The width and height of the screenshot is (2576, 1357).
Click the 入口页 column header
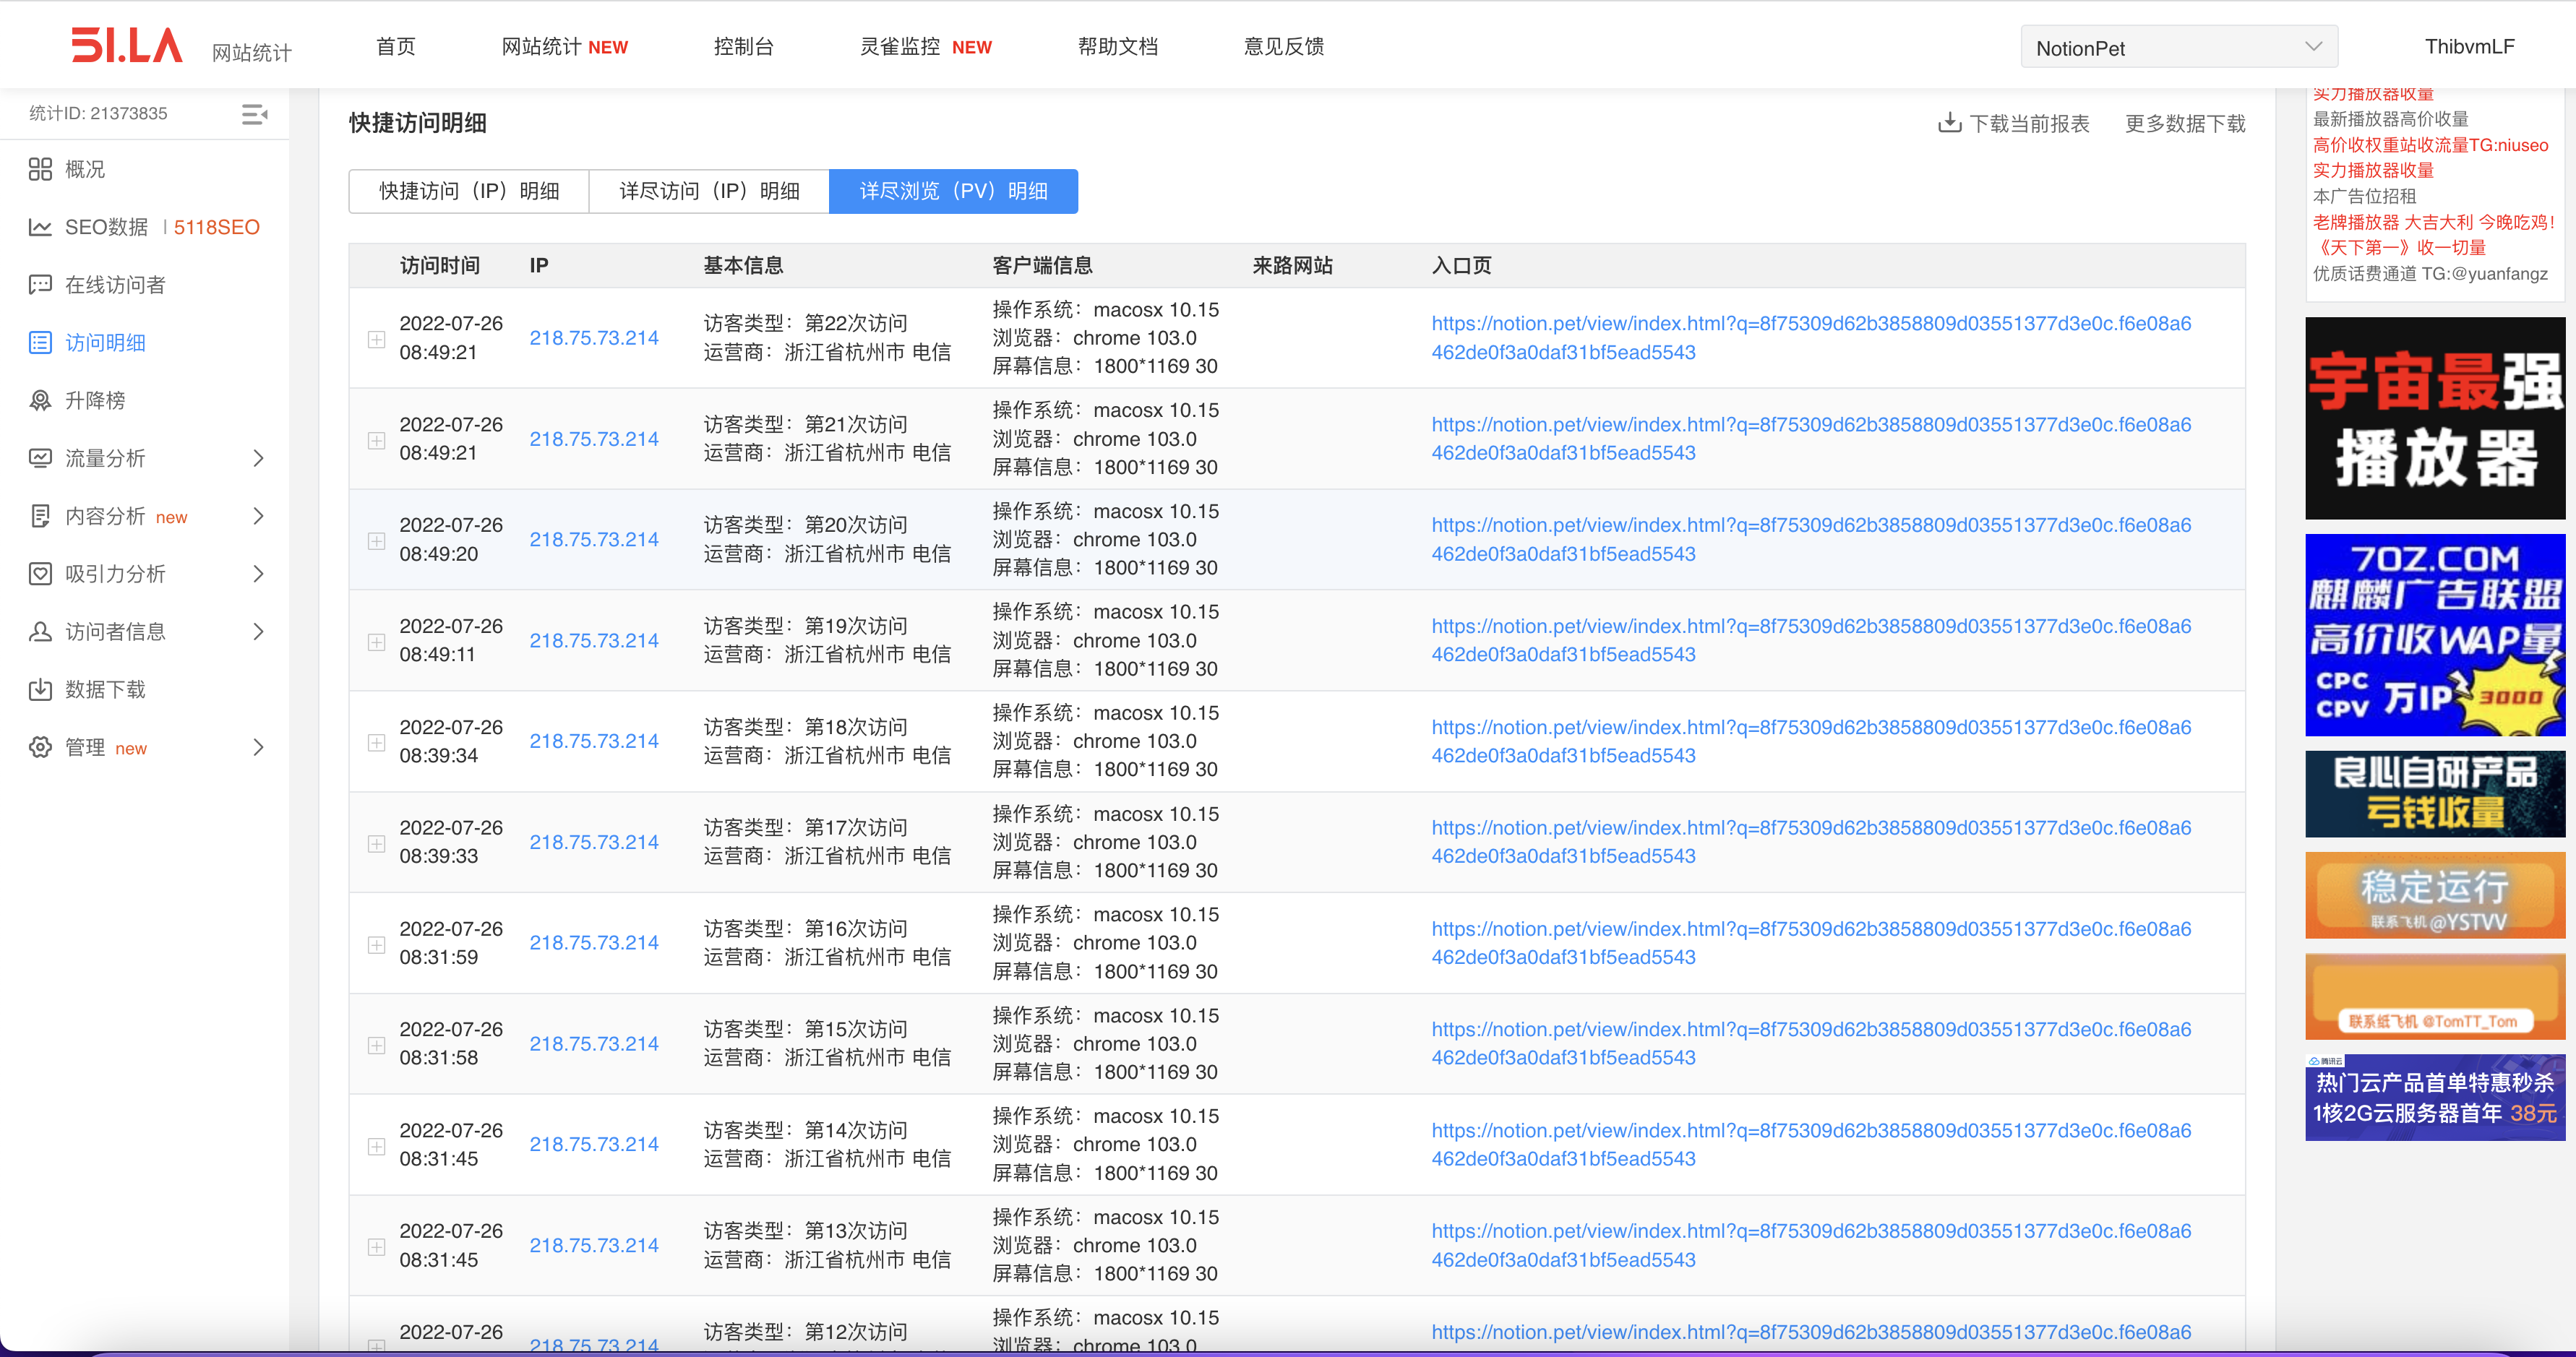click(1461, 265)
